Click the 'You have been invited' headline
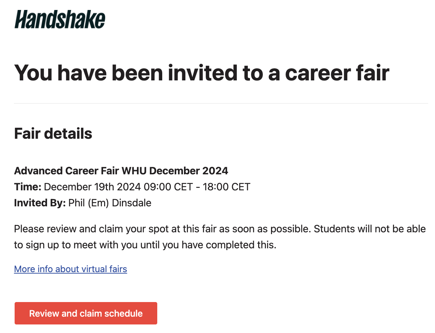Viewport: 435px width, 333px height. 201,72
